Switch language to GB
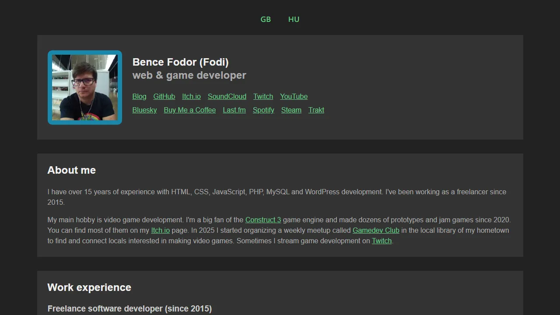The height and width of the screenshot is (315, 560). 266,19
